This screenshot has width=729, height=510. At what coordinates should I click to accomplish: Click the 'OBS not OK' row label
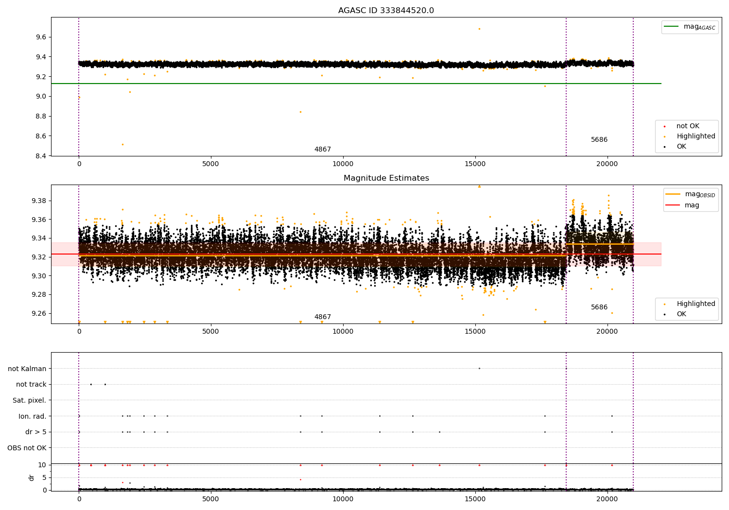click(x=27, y=448)
